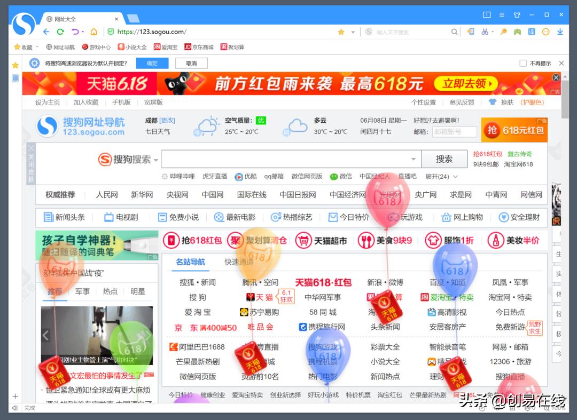Select the 军事 news tab

(82, 292)
